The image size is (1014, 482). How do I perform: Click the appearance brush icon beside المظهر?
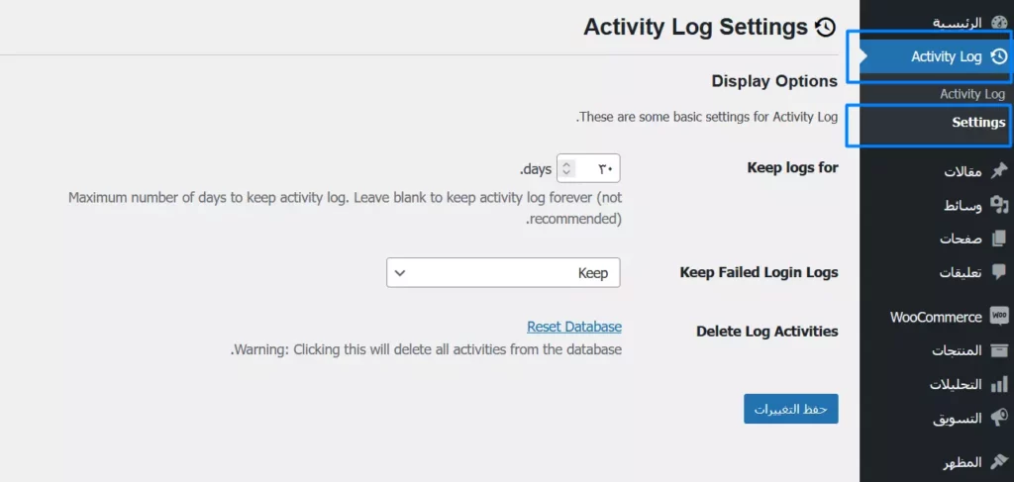(998, 462)
